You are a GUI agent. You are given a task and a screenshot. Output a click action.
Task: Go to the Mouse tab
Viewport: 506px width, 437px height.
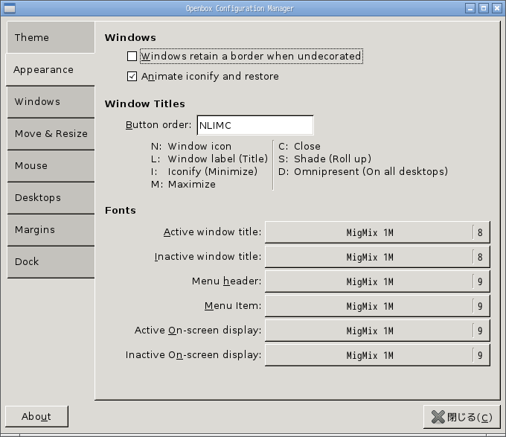51,165
